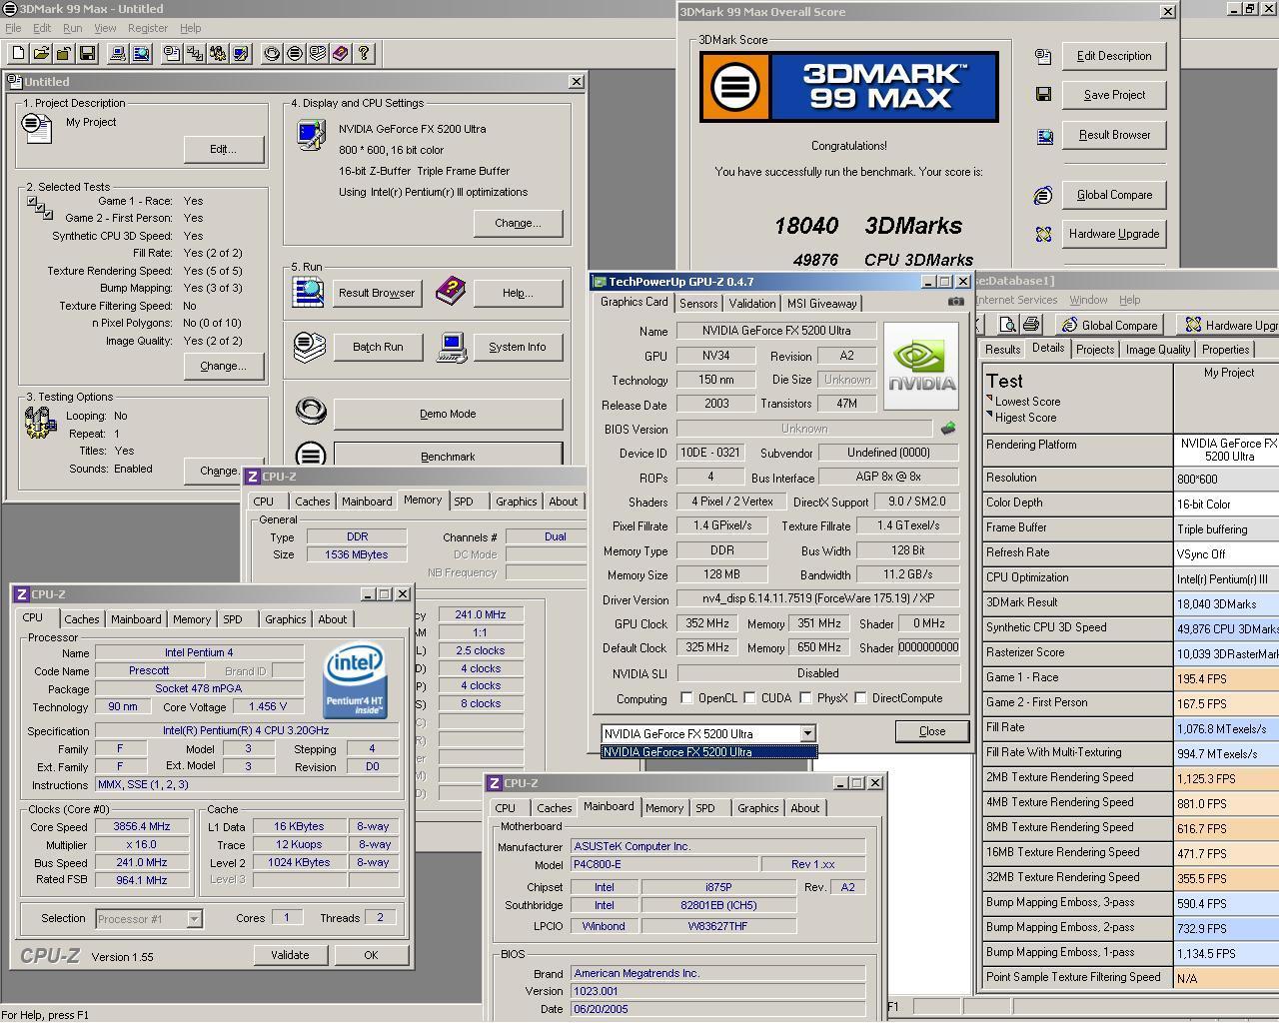This screenshot has width=1279, height=1023.
Task: Click the Save Project button
Action: click(1114, 95)
